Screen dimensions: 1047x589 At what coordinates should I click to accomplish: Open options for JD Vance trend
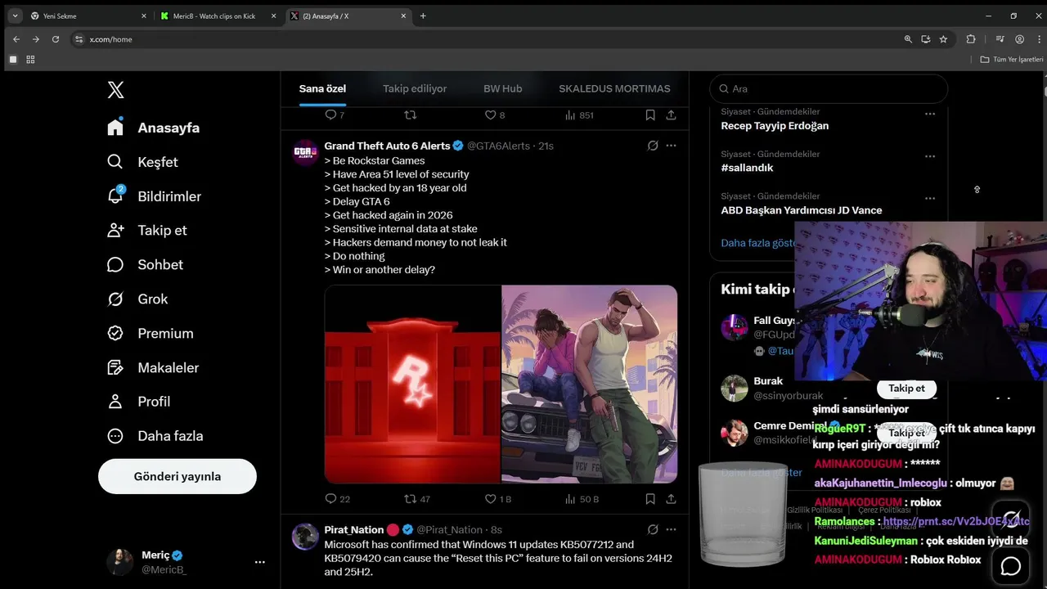click(x=930, y=198)
